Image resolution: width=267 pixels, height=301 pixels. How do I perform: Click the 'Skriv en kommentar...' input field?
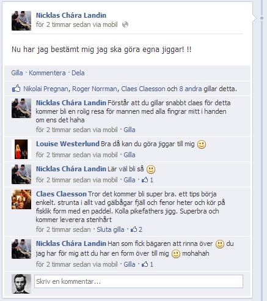[139, 281]
